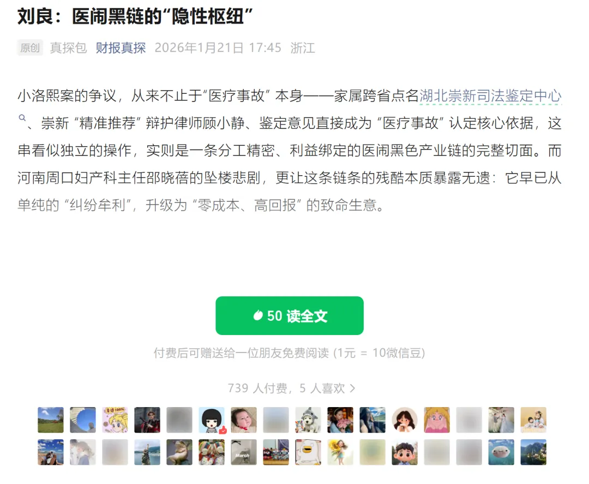Click the 50 读全文 pay button

289,315
